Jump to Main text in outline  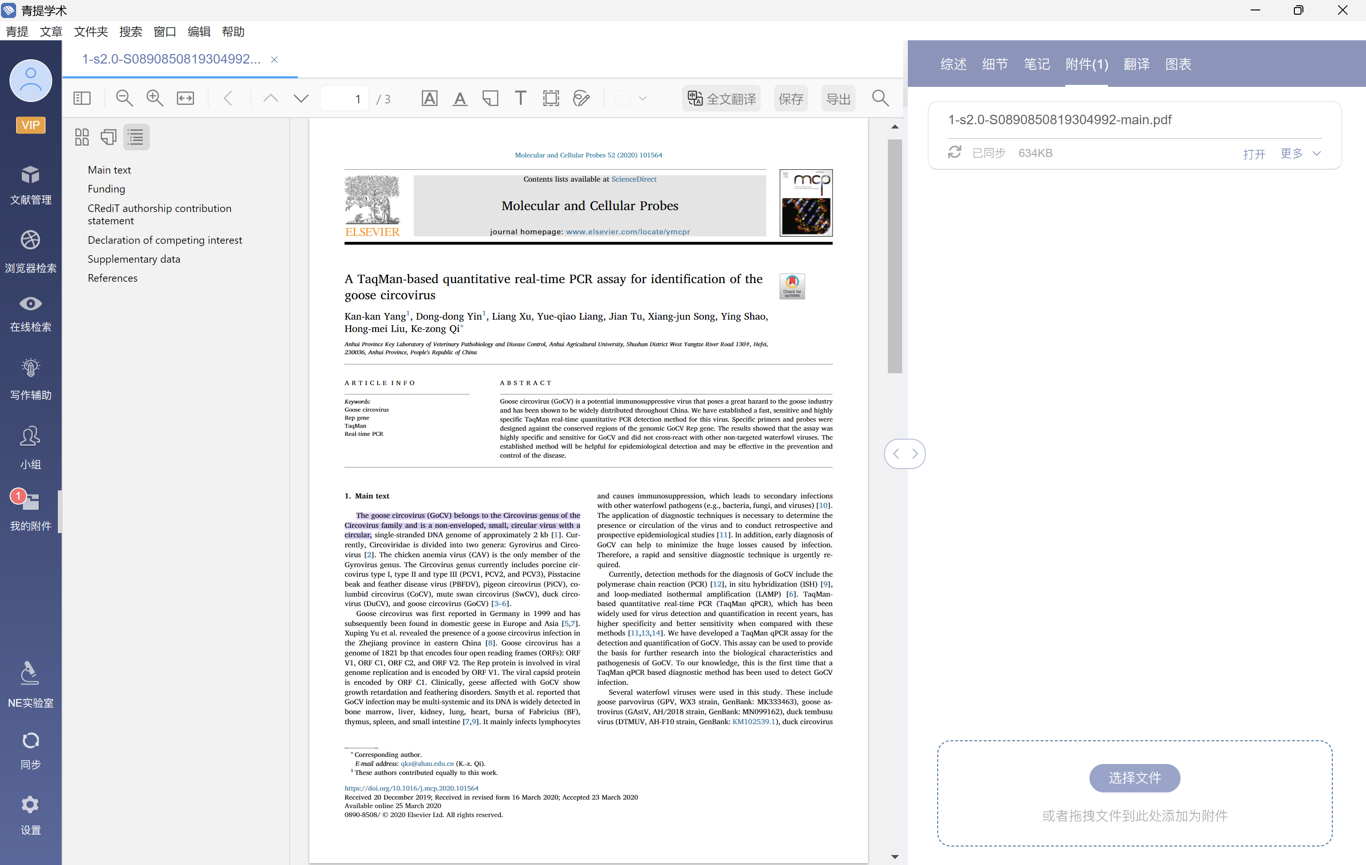tap(109, 170)
